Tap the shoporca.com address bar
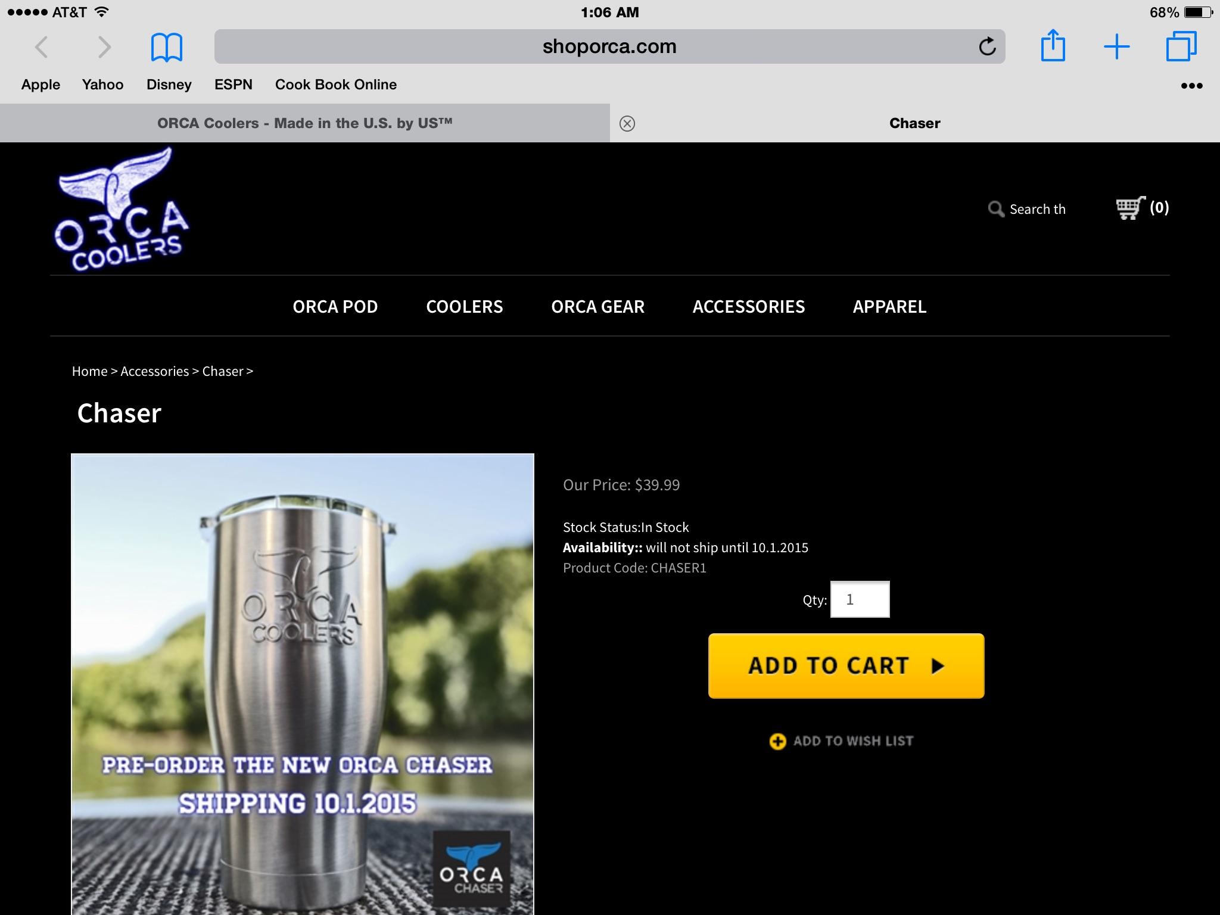Viewport: 1220px width, 915px height. tap(609, 46)
